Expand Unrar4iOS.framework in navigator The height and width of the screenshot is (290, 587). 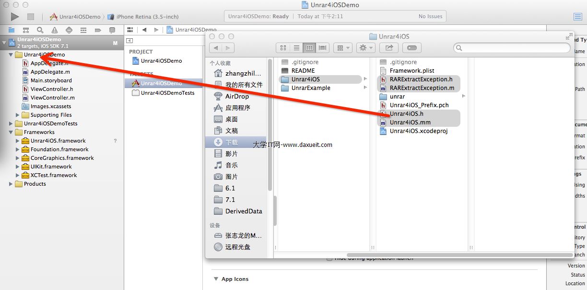18,141
